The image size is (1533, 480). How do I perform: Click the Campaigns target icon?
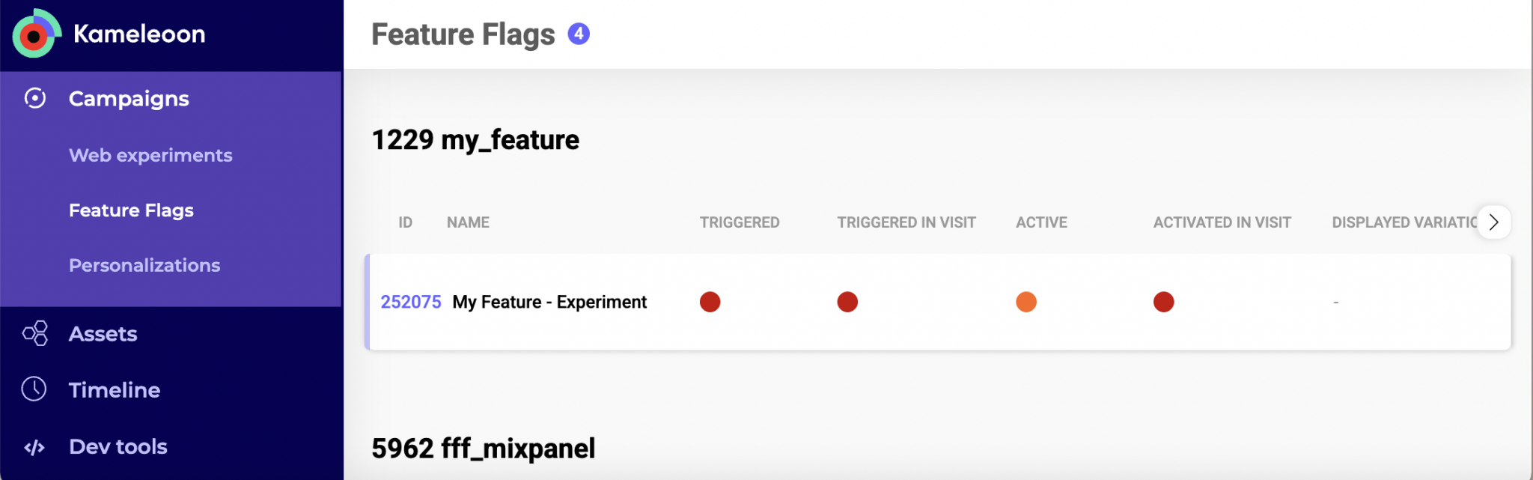click(35, 98)
